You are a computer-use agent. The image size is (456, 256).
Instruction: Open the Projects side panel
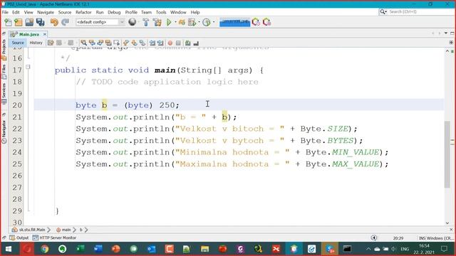coord(4,49)
